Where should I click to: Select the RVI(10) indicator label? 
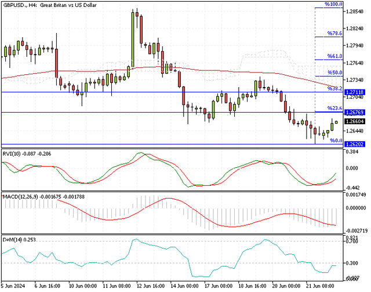(x=27, y=154)
